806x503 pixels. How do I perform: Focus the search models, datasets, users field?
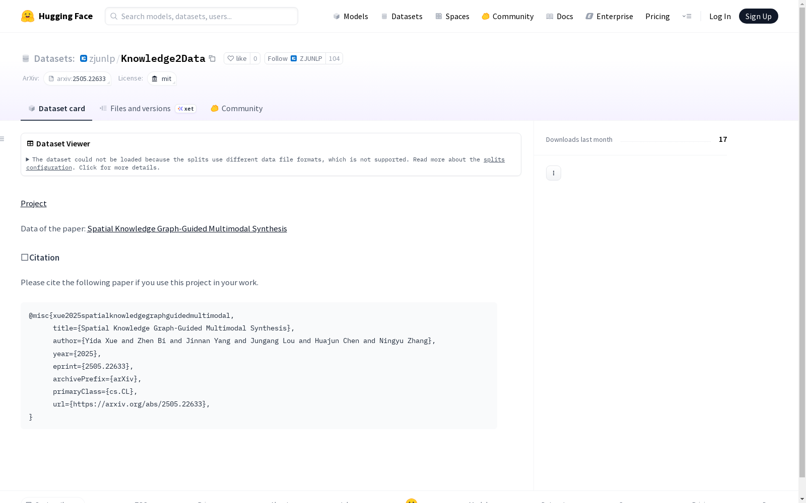(201, 16)
